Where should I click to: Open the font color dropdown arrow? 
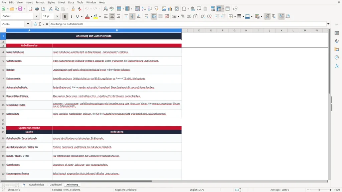[92, 17]
